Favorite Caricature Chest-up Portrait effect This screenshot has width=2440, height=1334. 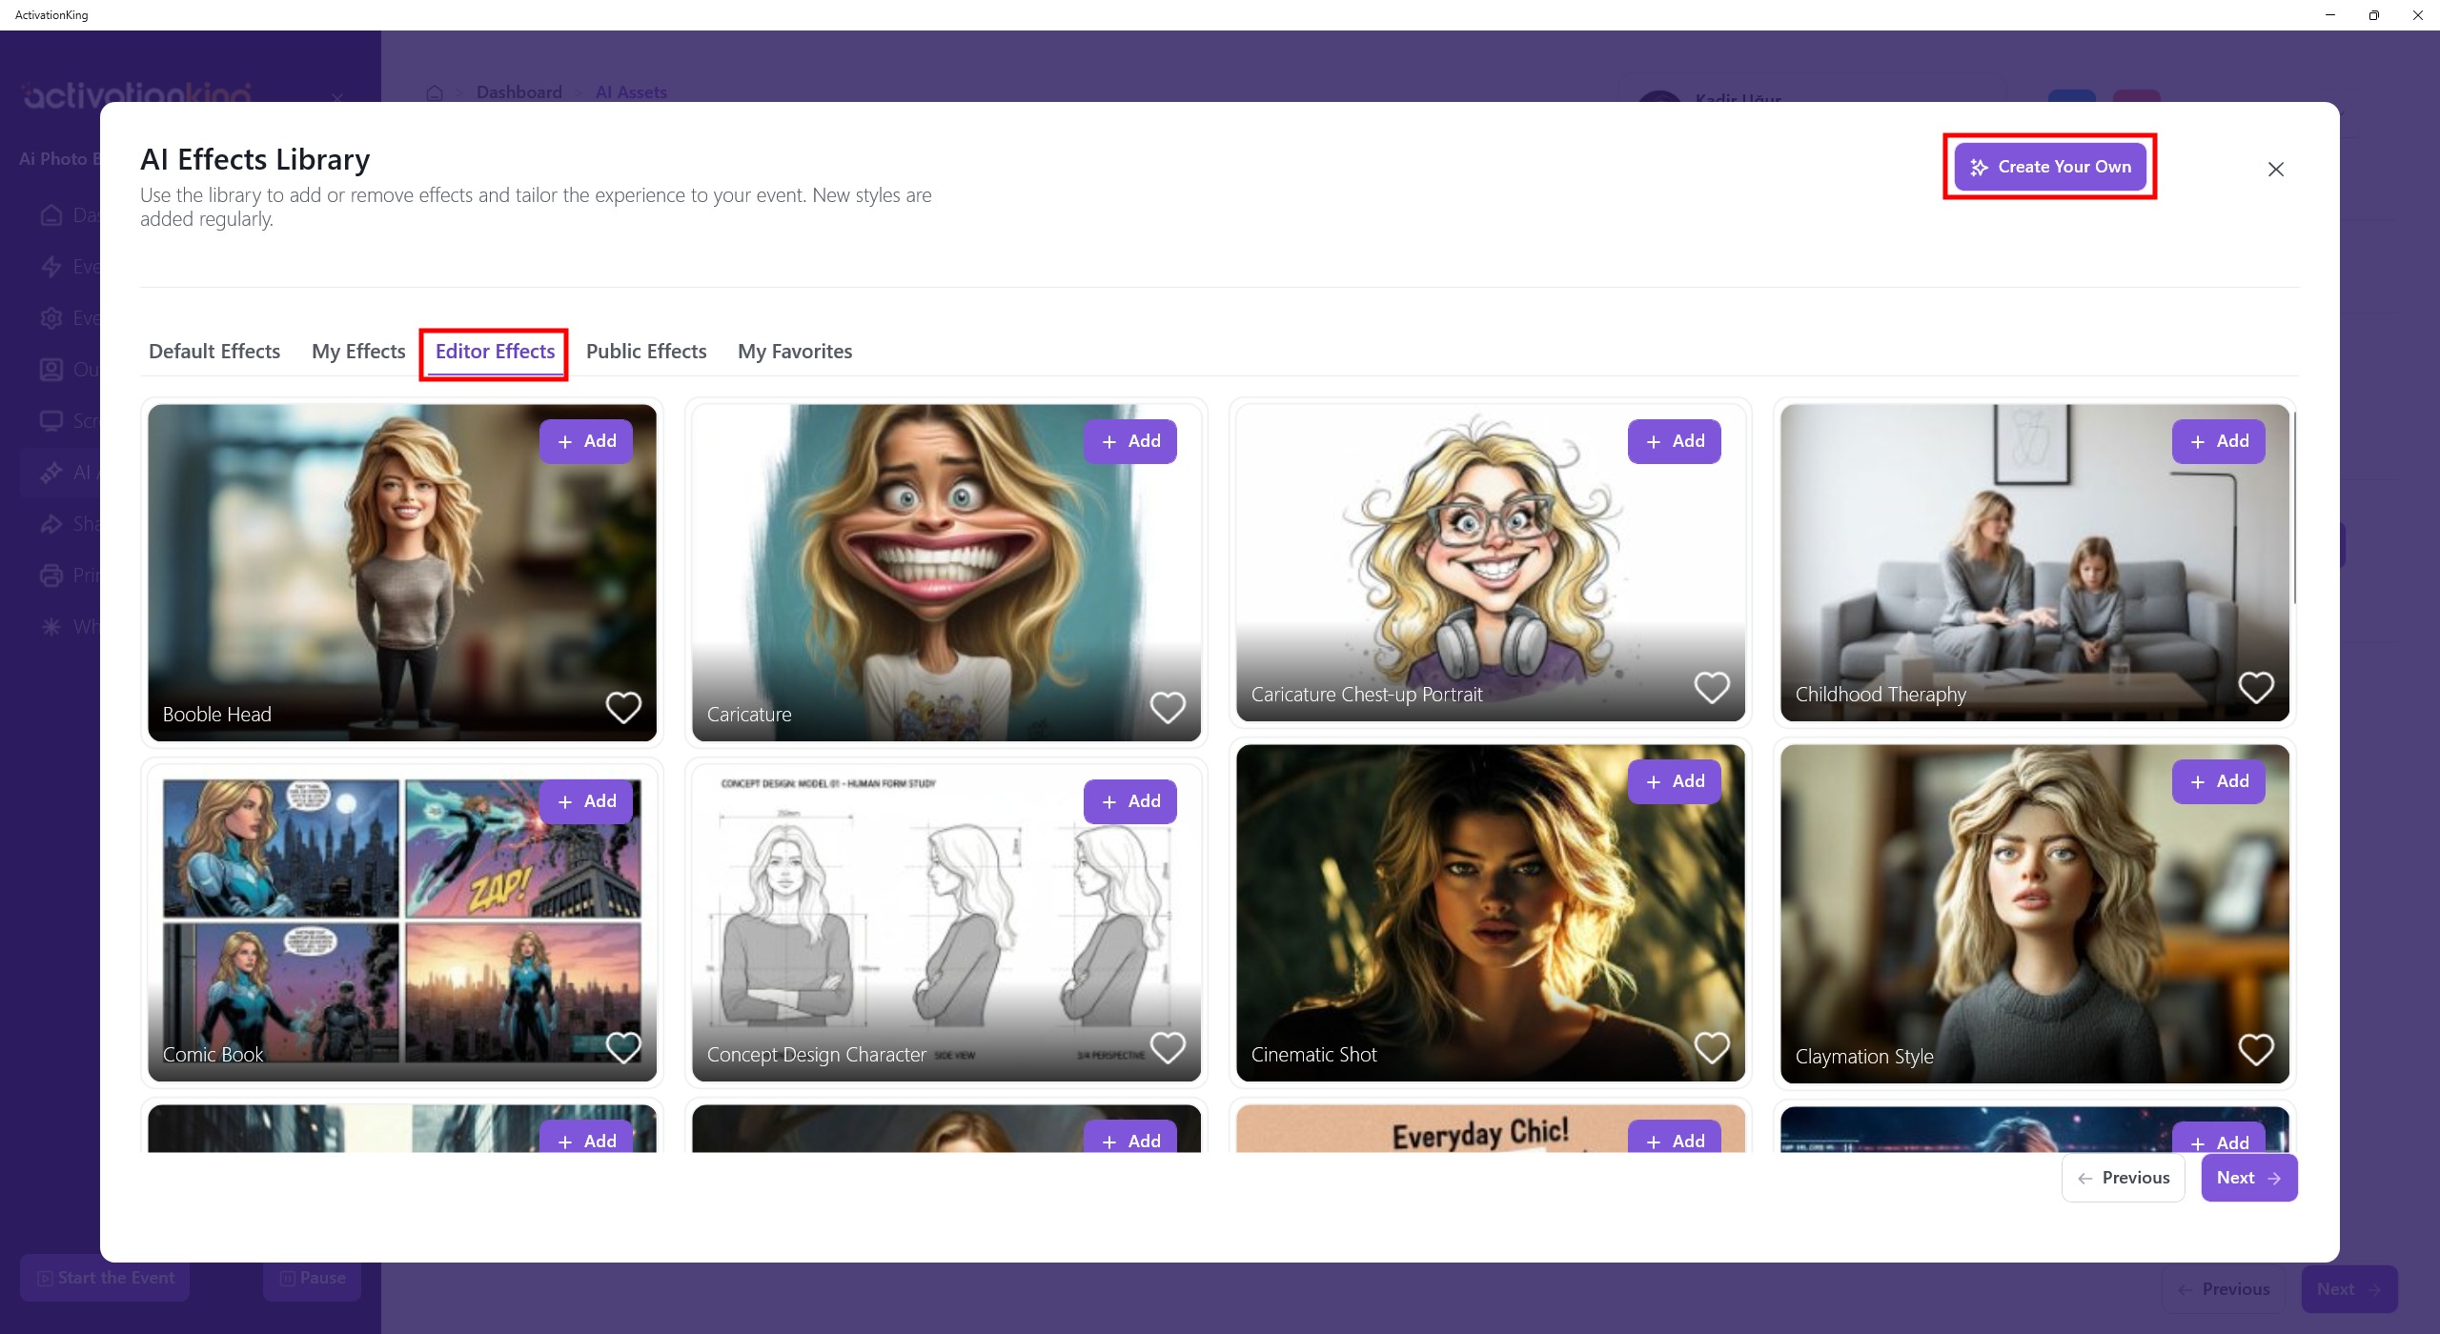pos(1712,687)
